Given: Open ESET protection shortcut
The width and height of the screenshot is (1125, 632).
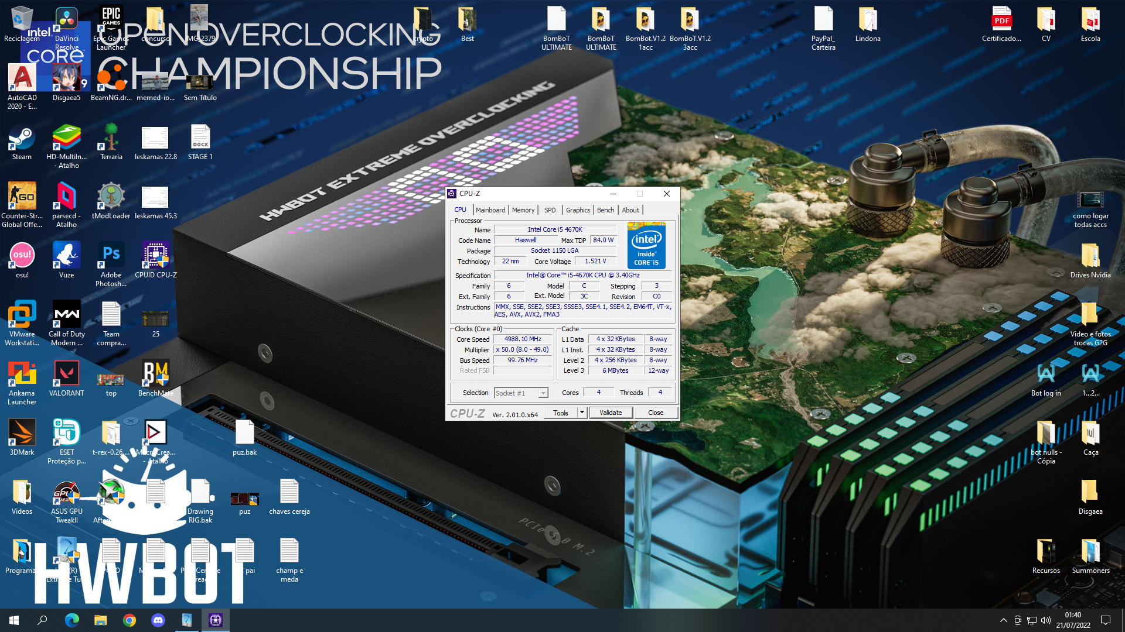Looking at the screenshot, I should tap(66, 441).
